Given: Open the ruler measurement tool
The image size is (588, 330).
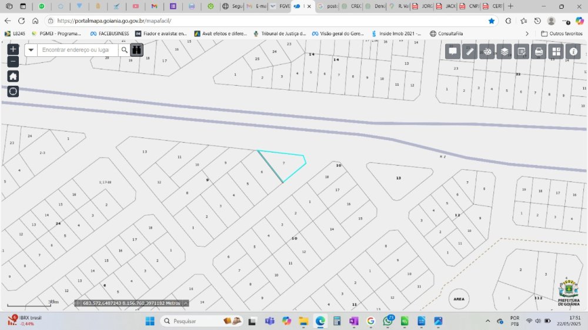Looking at the screenshot, I should tap(470, 52).
